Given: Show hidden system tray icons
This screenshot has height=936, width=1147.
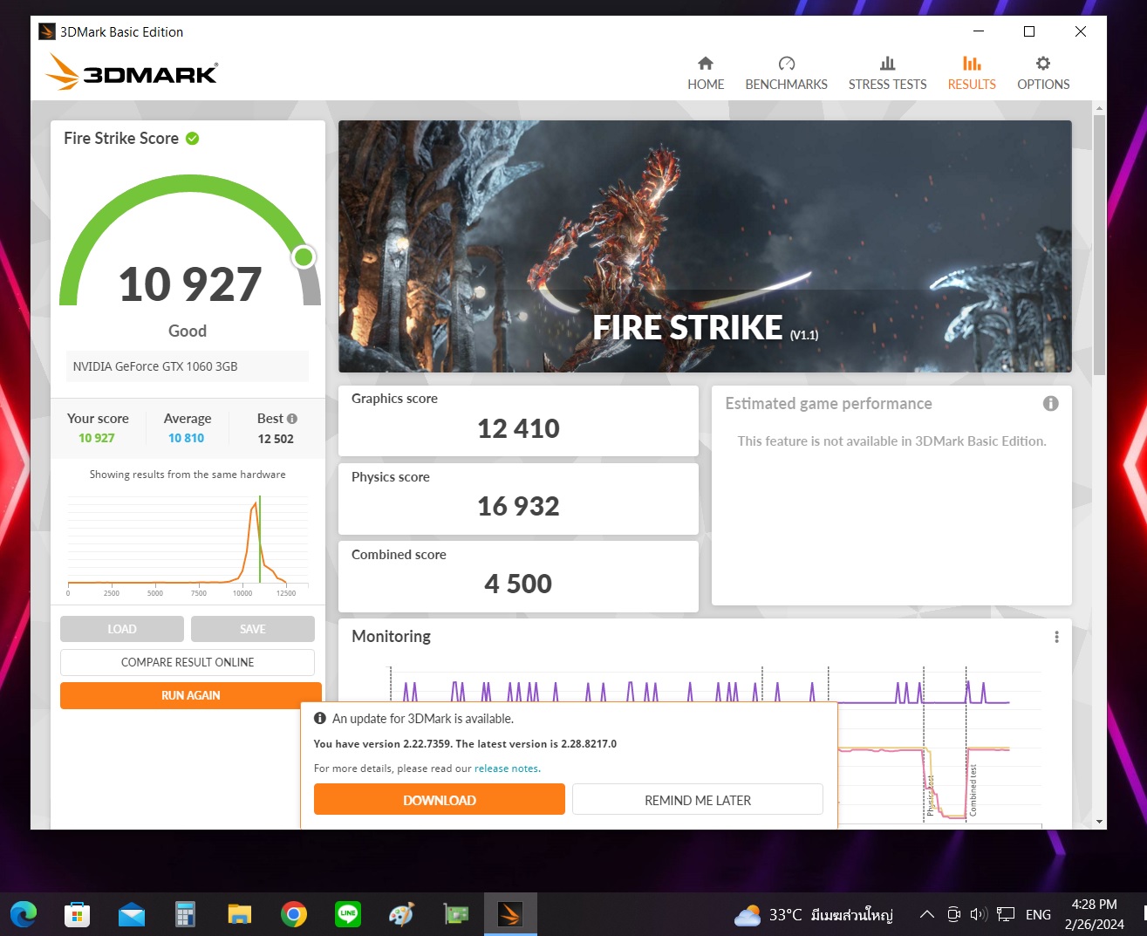Looking at the screenshot, I should (926, 914).
